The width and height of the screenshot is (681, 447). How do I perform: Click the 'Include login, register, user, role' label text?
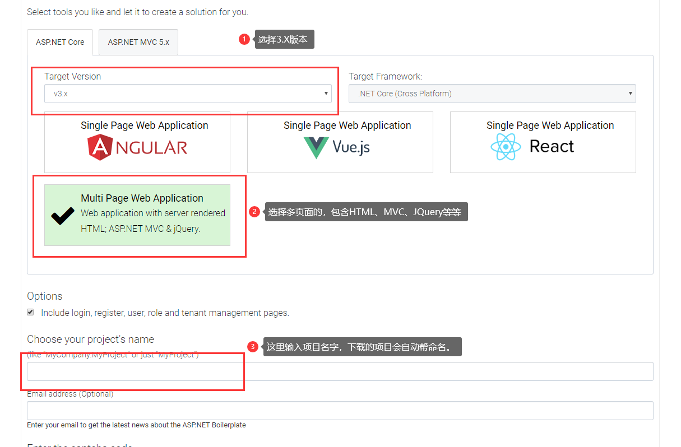[165, 313]
